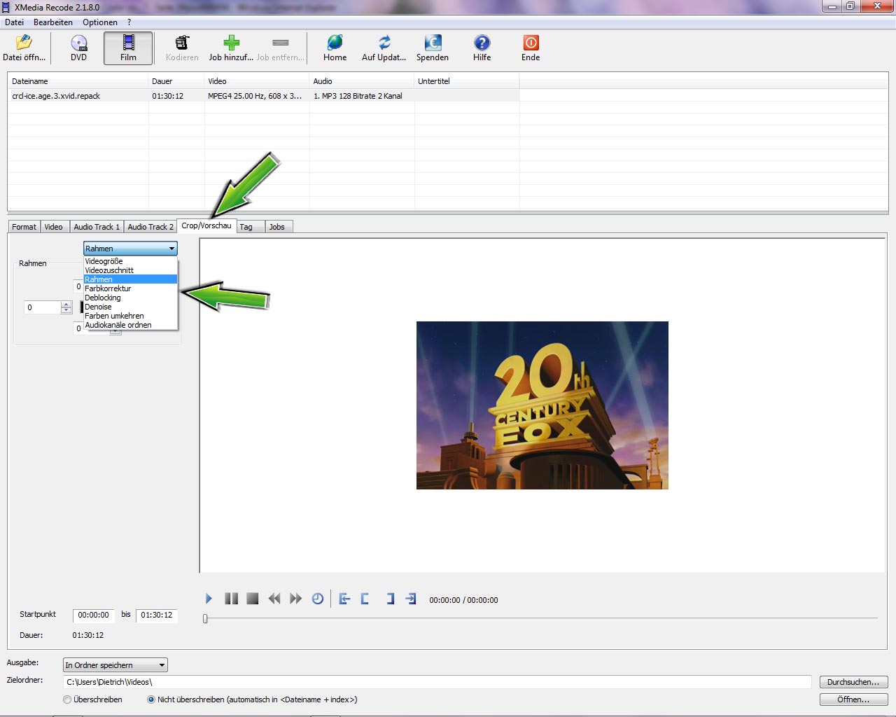Viewport: 896px width, 717px height.
Task: Stop the video preview
Action: [x=253, y=599]
